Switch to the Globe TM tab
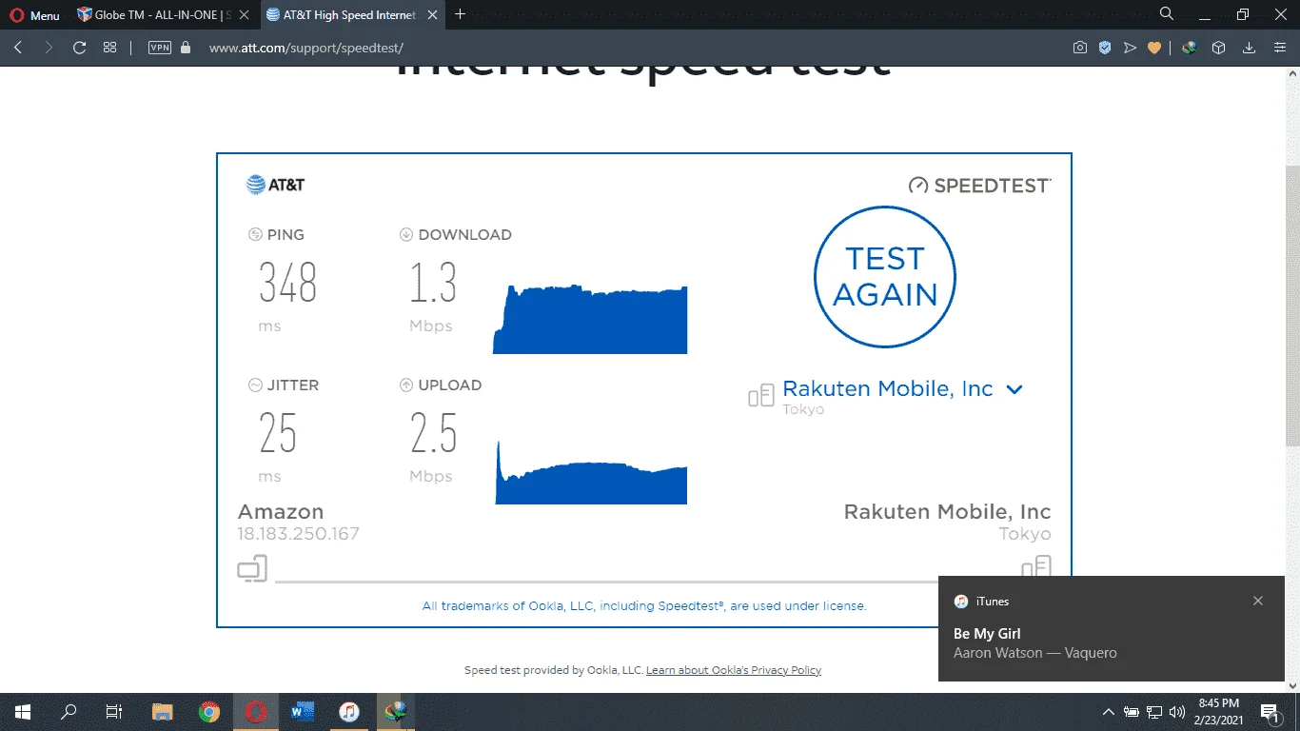 tap(162, 15)
